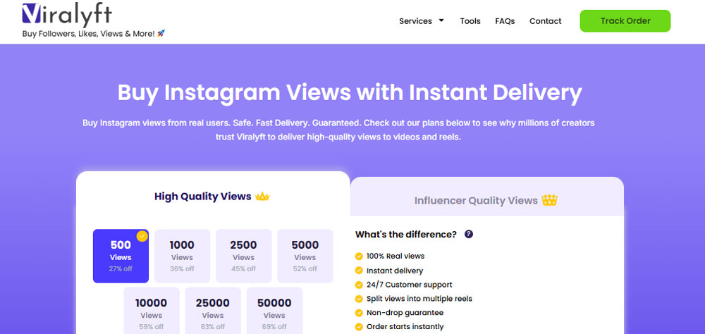
Task: Click 'Split views into multiple reels' text
Action: click(419, 299)
